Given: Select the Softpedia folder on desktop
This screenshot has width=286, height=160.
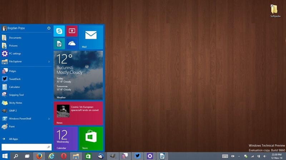Looking at the screenshot, I should pyautogui.click(x=275, y=11).
